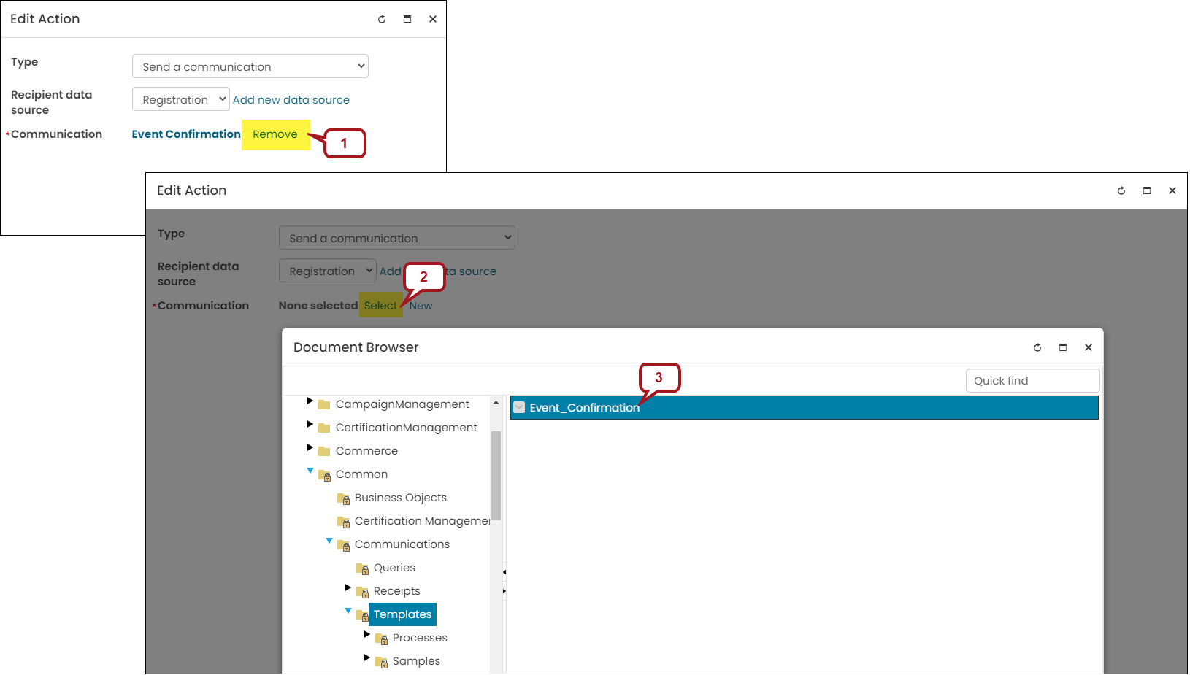This screenshot has width=1190, height=675.
Task: Refresh the back Edit Action window
Action: (382, 19)
